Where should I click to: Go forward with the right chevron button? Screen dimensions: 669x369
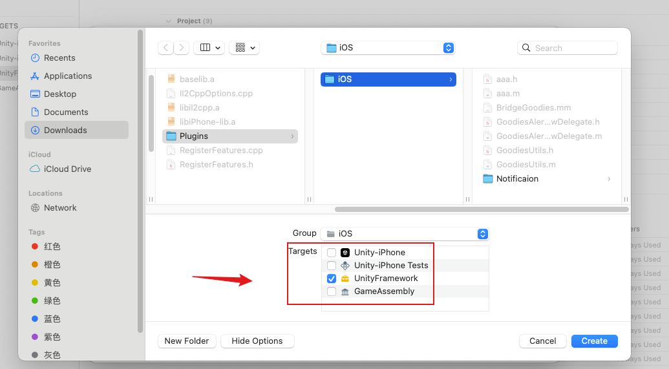point(182,48)
